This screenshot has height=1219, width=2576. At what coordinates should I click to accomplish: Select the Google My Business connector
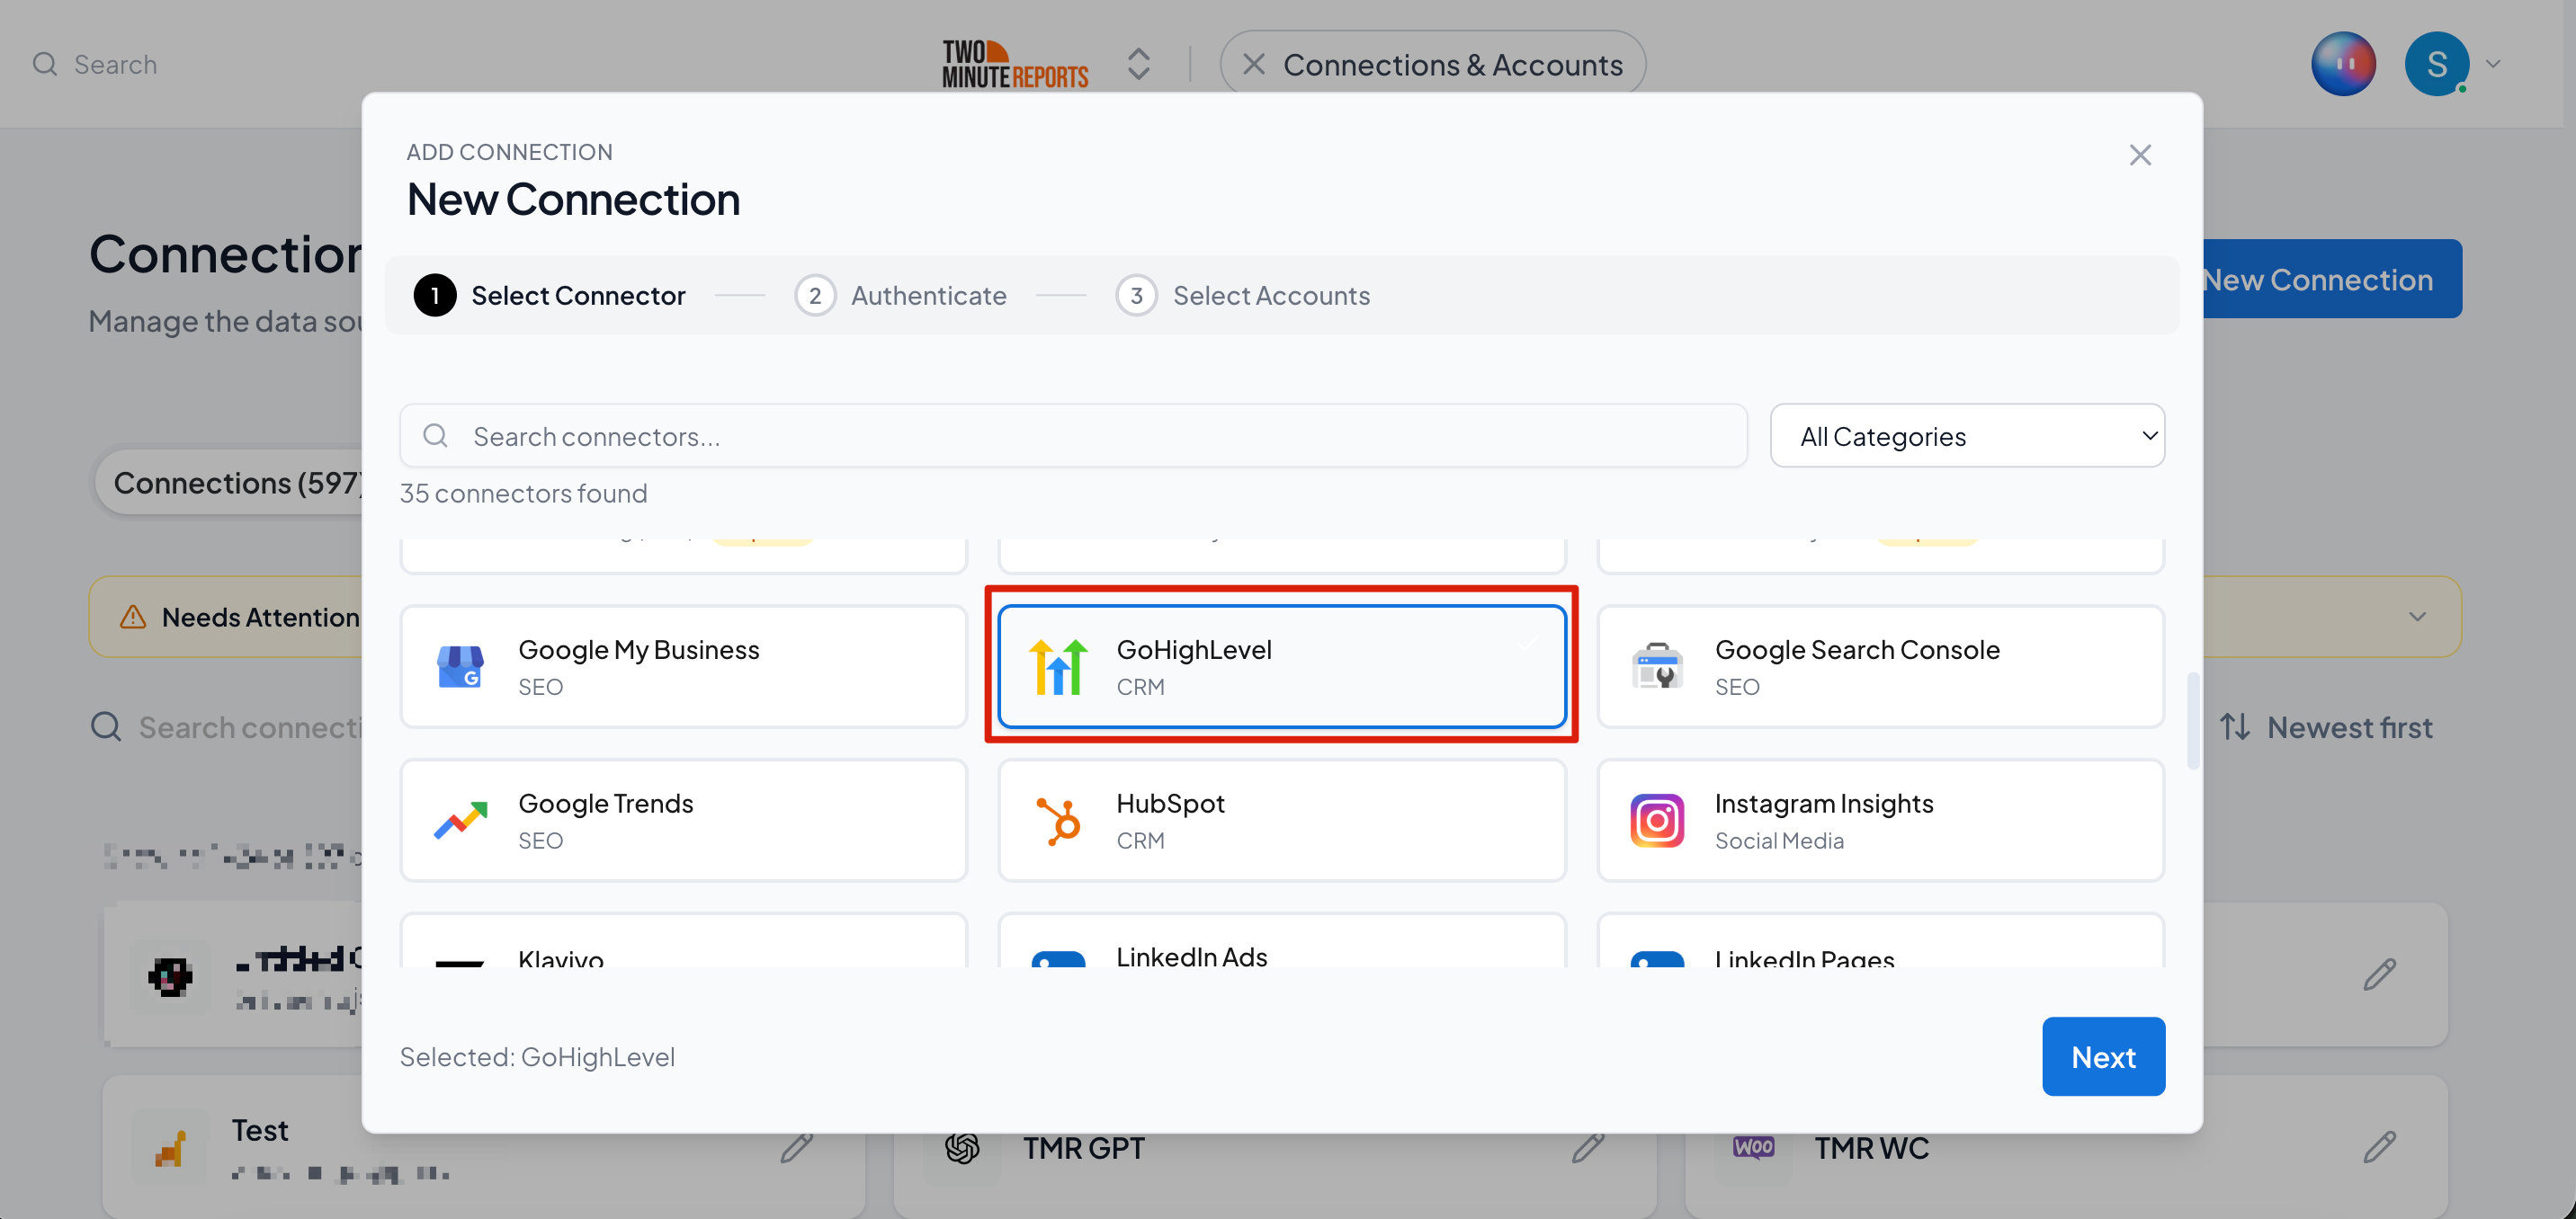pyautogui.click(x=683, y=666)
